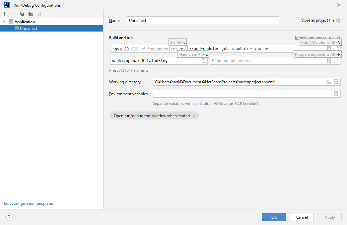Remove the run/debug tool window tag
Screen dimensions: 347x225
click(194, 115)
